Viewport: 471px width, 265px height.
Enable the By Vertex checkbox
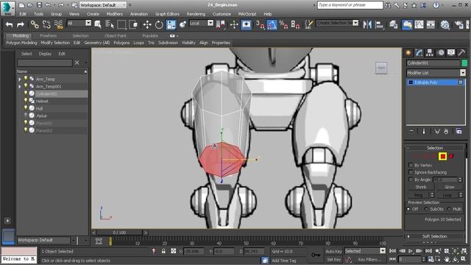click(x=411, y=165)
